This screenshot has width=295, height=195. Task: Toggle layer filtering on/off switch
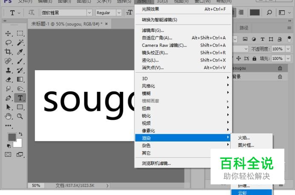289,39
